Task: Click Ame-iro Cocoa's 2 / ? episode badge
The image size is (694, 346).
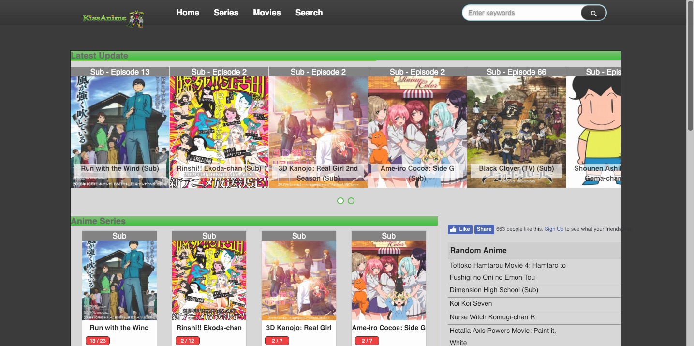Action: 367,341
